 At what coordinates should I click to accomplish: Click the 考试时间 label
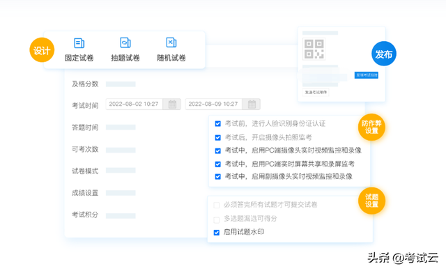pos(85,106)
